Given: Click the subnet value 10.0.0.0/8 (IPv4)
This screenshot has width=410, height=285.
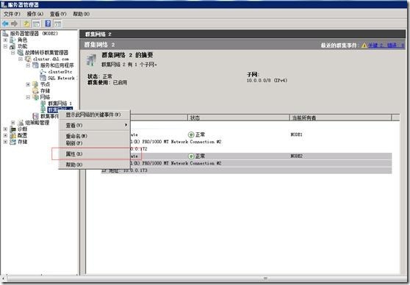Looking at the screenshot, I should tap(267, 81).
